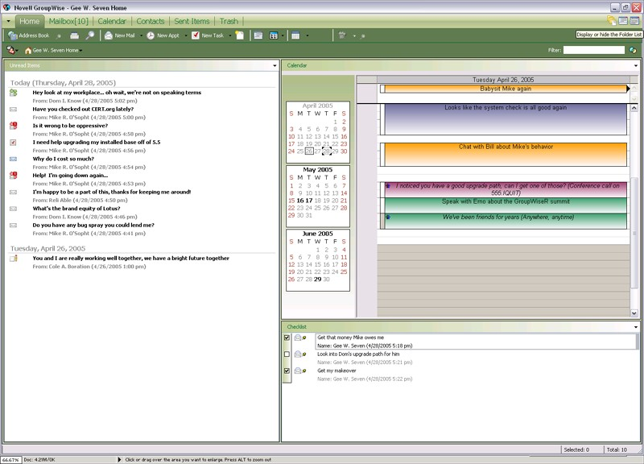Click envelope icon beside 'Why do I cost so much?'

(14, 159)
